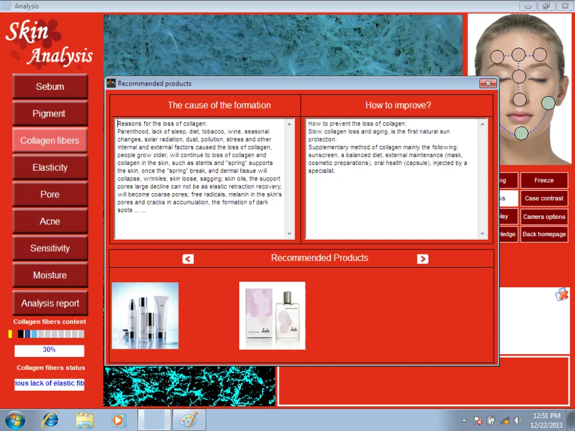This screenshot has height=431, width=575.
Task: Click the Windows Start button
Action: pyautogui.click(x=16, y=420)
